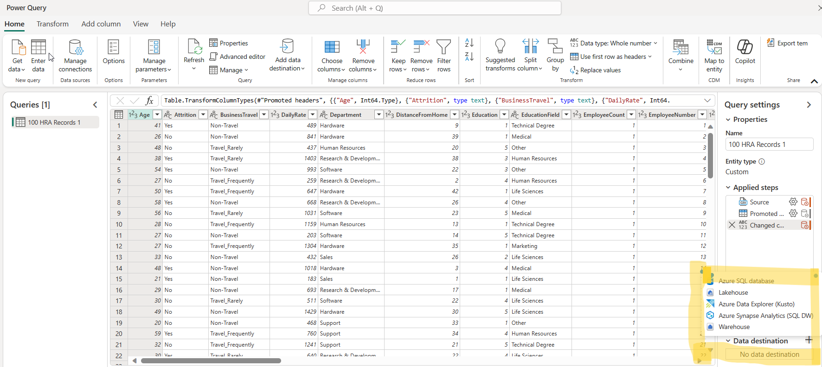Open Data type Whole number dropdown
822x367 pixels.
pyautogui.click(x=614, y=43)
